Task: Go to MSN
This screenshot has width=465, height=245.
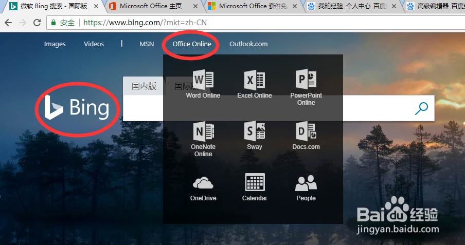Action: [x=147, y=44]
